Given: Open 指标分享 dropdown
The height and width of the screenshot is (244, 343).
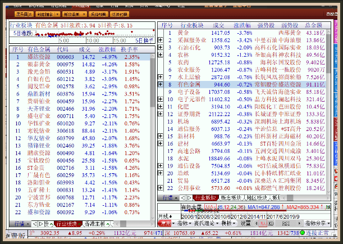Looking at the screenshot, I should [317, 223].
